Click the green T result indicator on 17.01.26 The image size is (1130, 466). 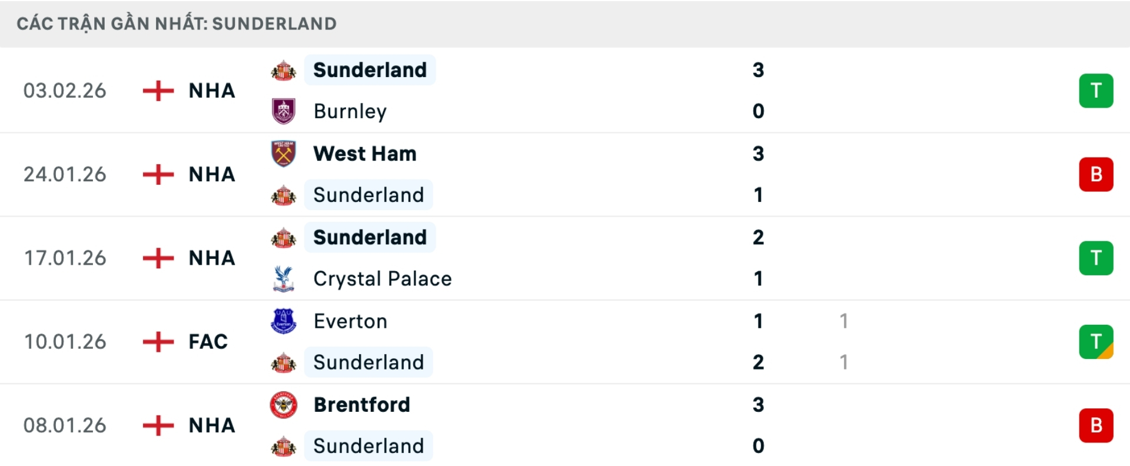[x=1096, y=258]
